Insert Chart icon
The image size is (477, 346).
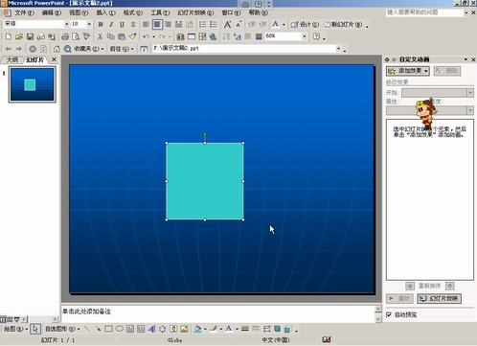(180, 36)
